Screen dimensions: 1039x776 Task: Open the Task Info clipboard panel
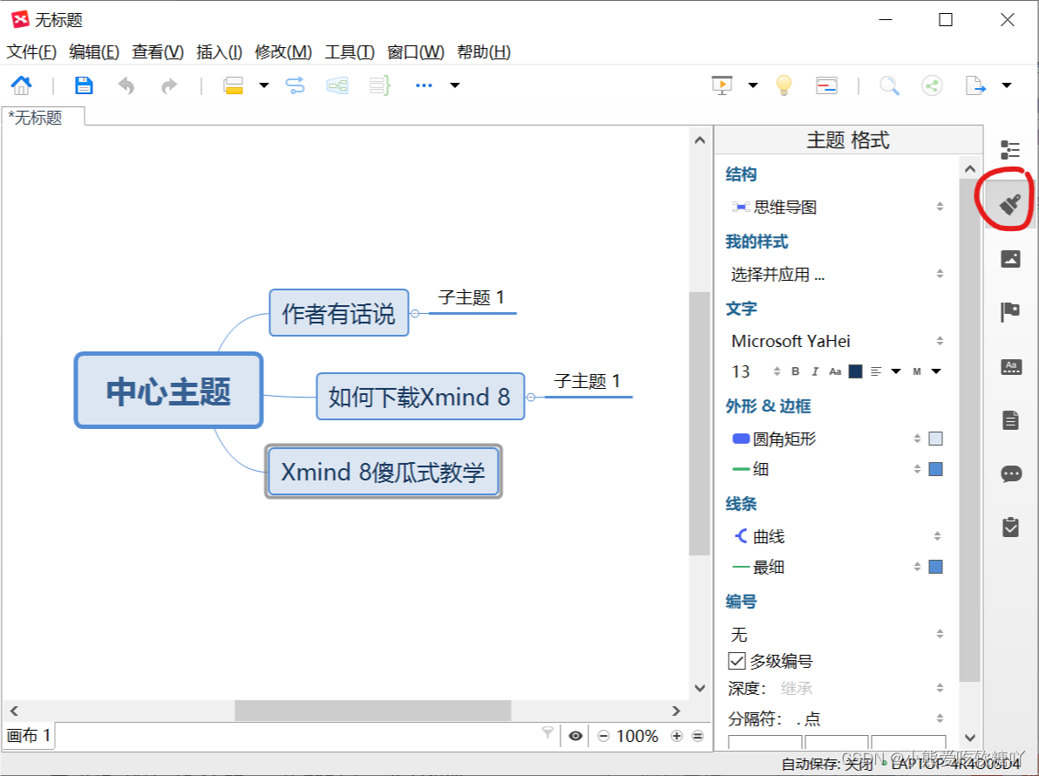tap(1010, 527)
